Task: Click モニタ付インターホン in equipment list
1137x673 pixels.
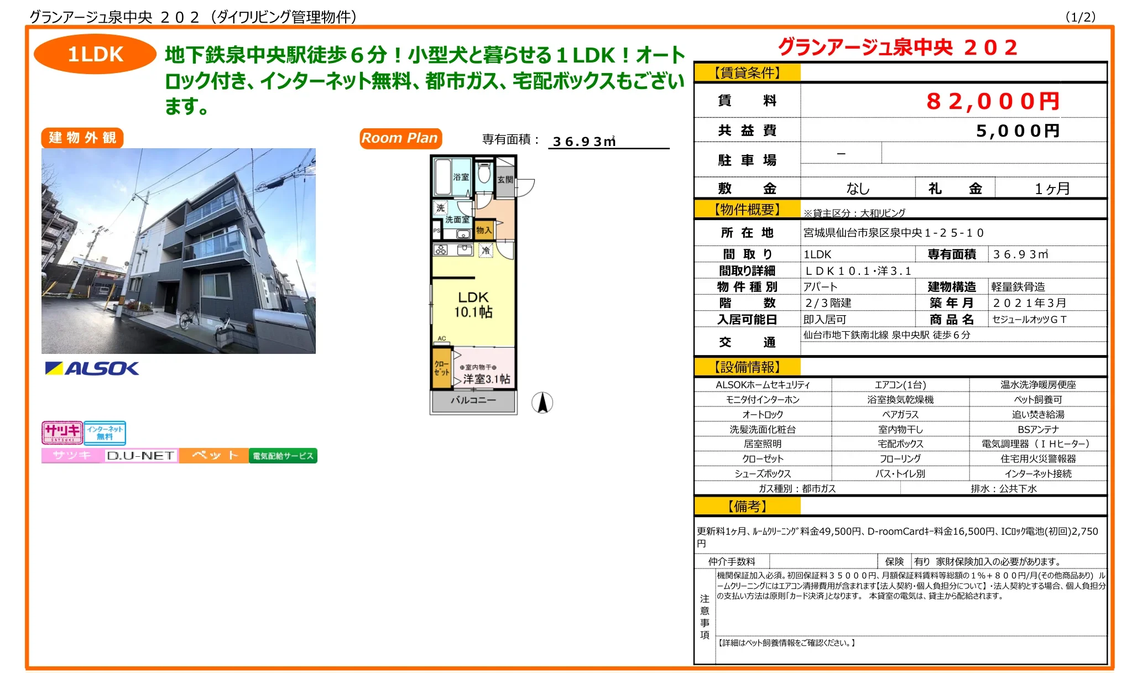Action: [x=763, y=400]
